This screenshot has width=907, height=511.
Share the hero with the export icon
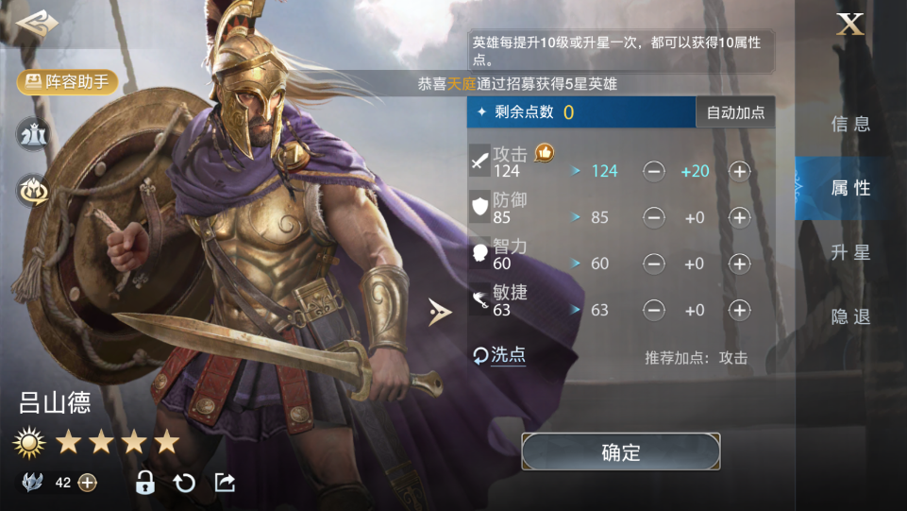(x=225, y=482)
